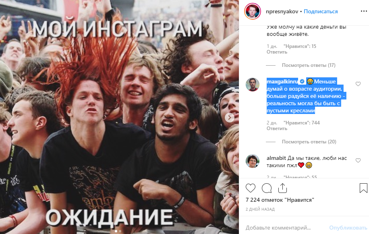Image resolution: width=369 pixels, height=234 pixels.
Task: Open npresnyakov profile avatar
Action: [x=253, y=11]
